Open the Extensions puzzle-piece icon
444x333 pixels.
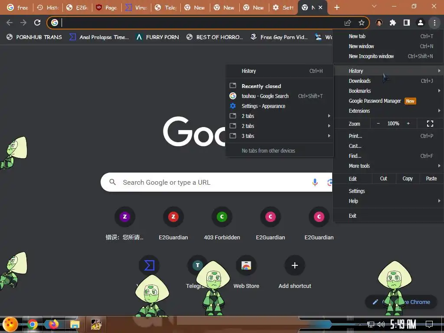393,23
